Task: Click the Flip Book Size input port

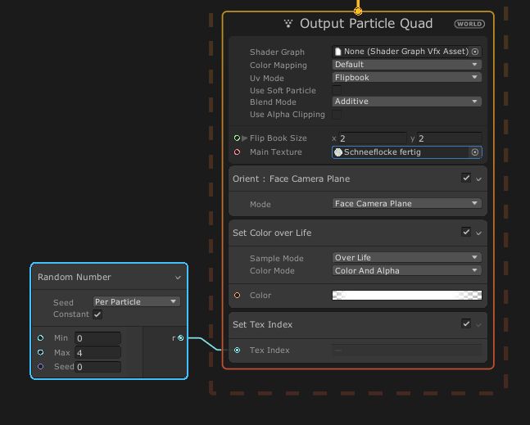Action: click(238, 138)
